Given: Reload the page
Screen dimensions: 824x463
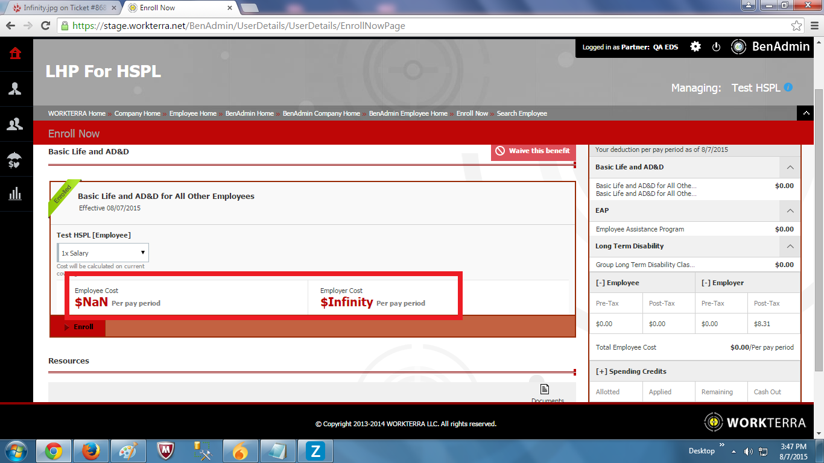Looking at the screenshot, I should coord(45,26).
